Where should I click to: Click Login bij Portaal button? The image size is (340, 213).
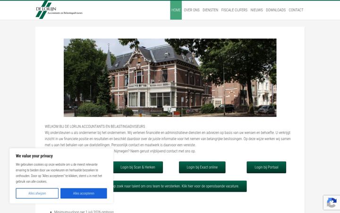[266, 167]
